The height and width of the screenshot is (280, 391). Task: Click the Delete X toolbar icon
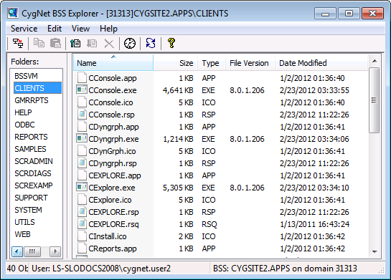click(x=109, y=44)
